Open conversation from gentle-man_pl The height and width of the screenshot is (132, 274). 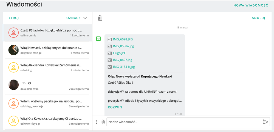(47, 50)
